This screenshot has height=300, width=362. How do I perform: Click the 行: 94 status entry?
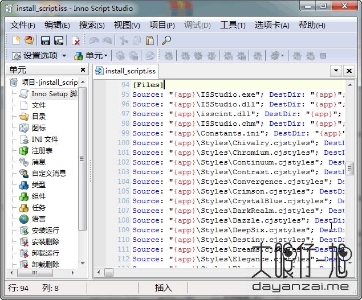point(18,288)
